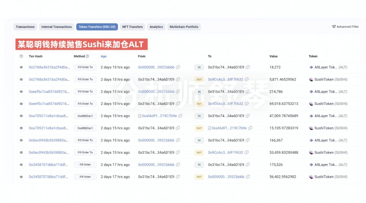Viewport: 366px width, 203px height.
Task: Copy the From address in the 214,786 row
Action: pos(178,91)
